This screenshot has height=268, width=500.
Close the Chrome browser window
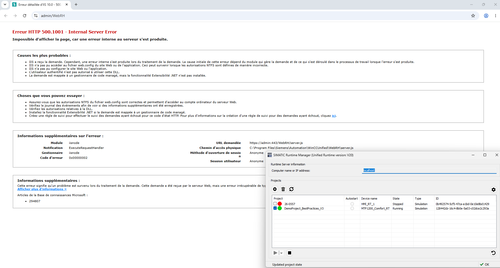point(495,4)
